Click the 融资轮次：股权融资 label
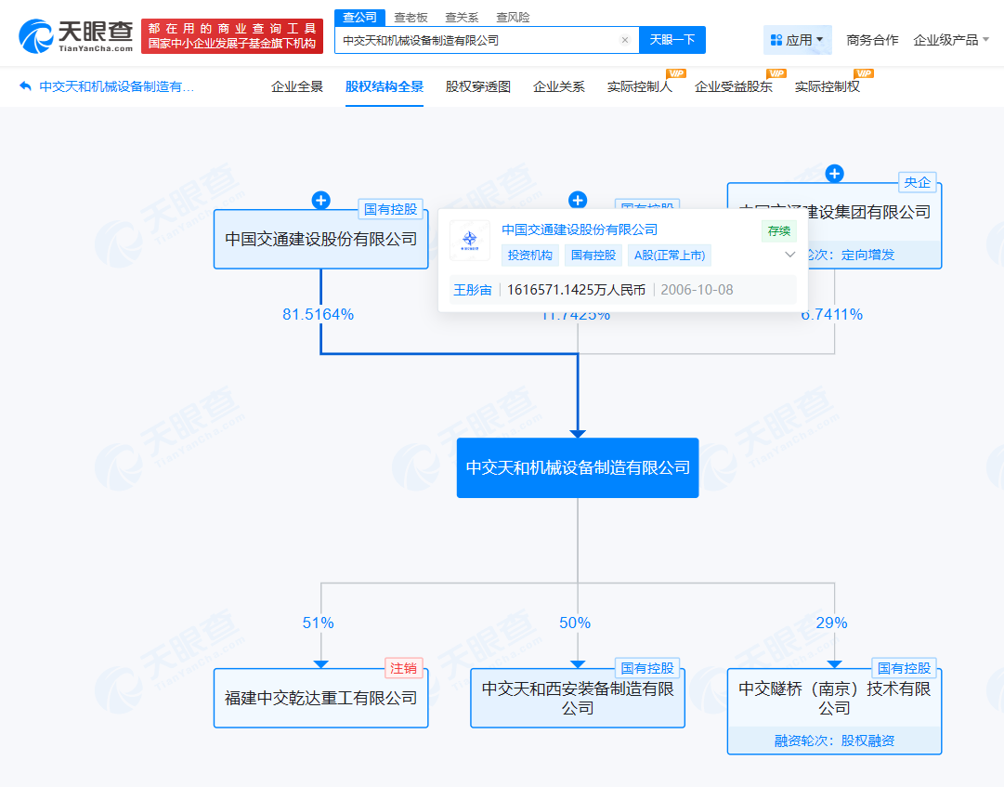Viewport: 1004px width, 787px height. click(834, 741)
